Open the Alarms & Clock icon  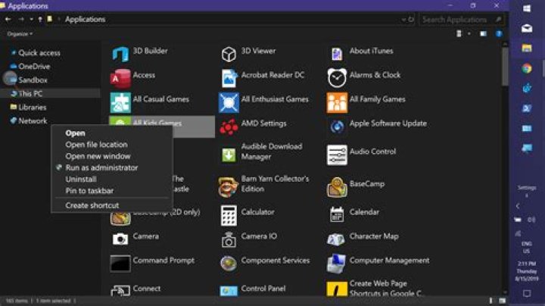[336, 78]
